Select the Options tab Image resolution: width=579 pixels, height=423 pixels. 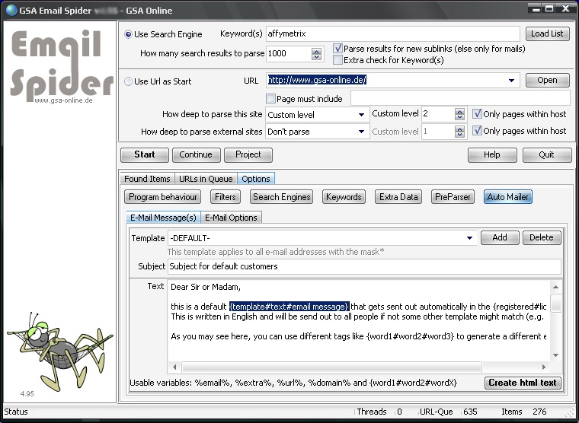[256, 179]
